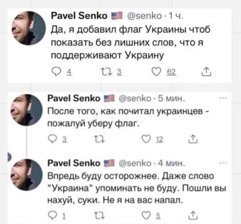Like the last tweet with 5 likes

(146, 216)
